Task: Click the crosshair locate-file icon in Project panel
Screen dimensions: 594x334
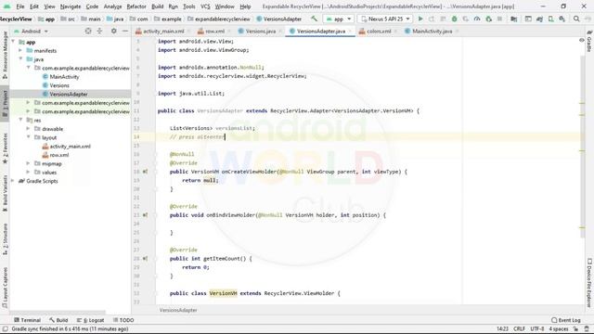Action: [x=88, y=31]
